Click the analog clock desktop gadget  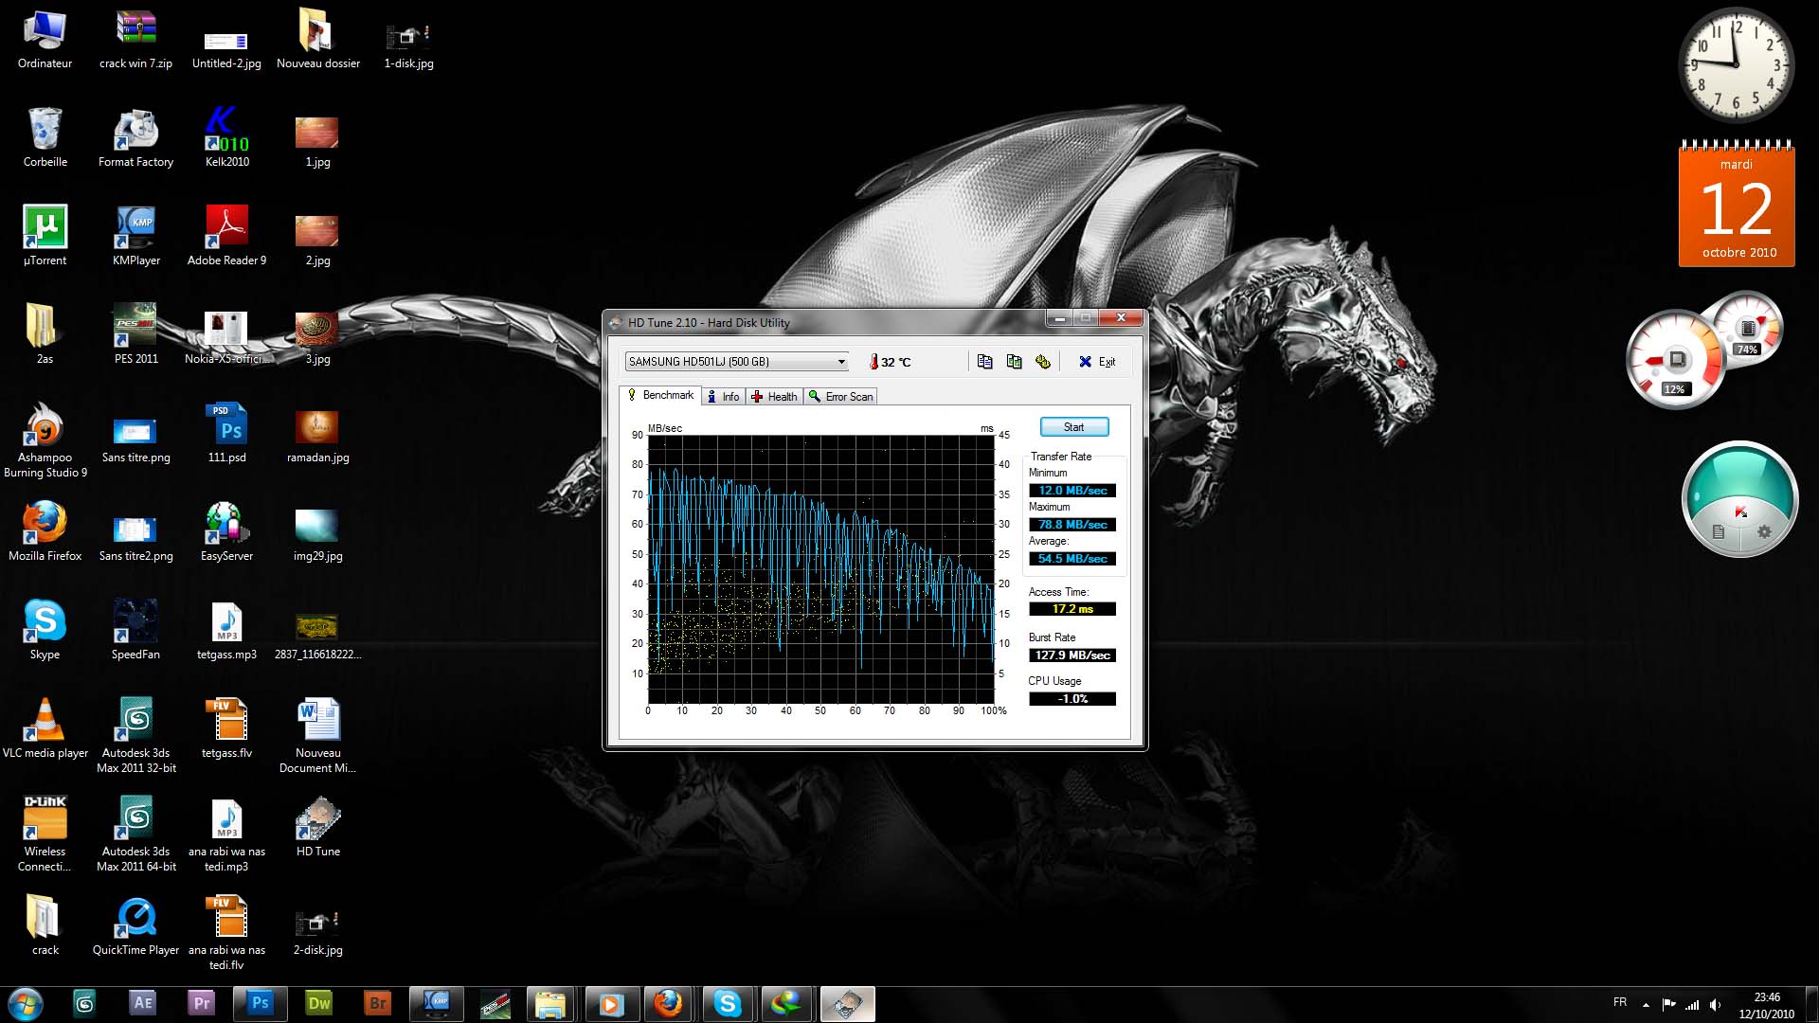click(x=1737, y=64)
